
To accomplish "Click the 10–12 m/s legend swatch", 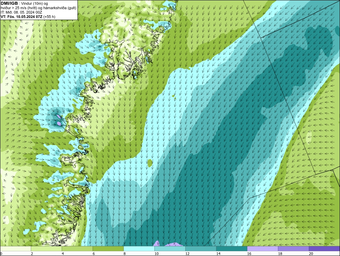I will (170, 249).
